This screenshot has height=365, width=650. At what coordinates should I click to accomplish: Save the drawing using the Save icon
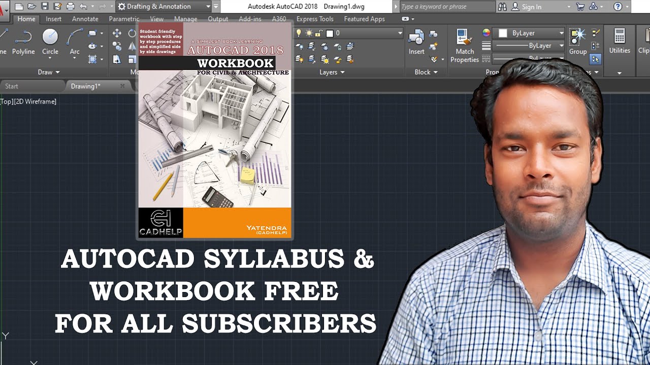click(45, 7)
